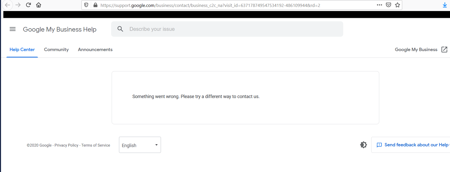Click the Google My Business Help title
The image size is (450, 172).
pos(60,30)
